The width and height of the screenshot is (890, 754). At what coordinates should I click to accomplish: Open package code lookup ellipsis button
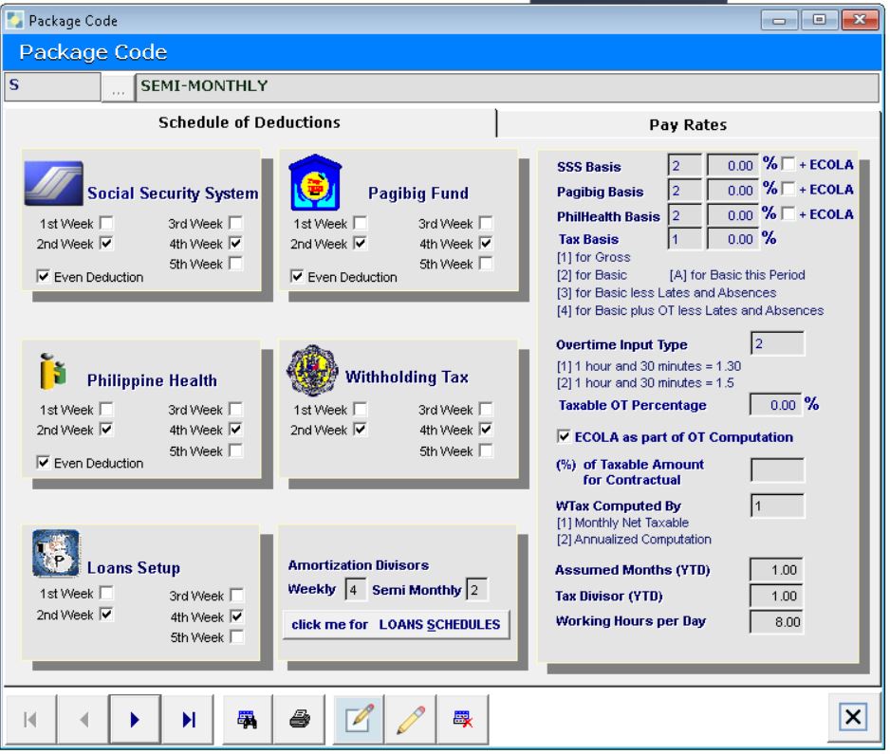(x=118, y=88)
